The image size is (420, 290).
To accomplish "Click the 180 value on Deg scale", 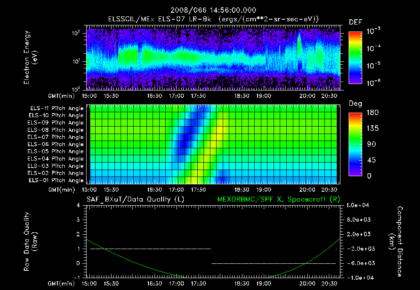I will [372, 113].
